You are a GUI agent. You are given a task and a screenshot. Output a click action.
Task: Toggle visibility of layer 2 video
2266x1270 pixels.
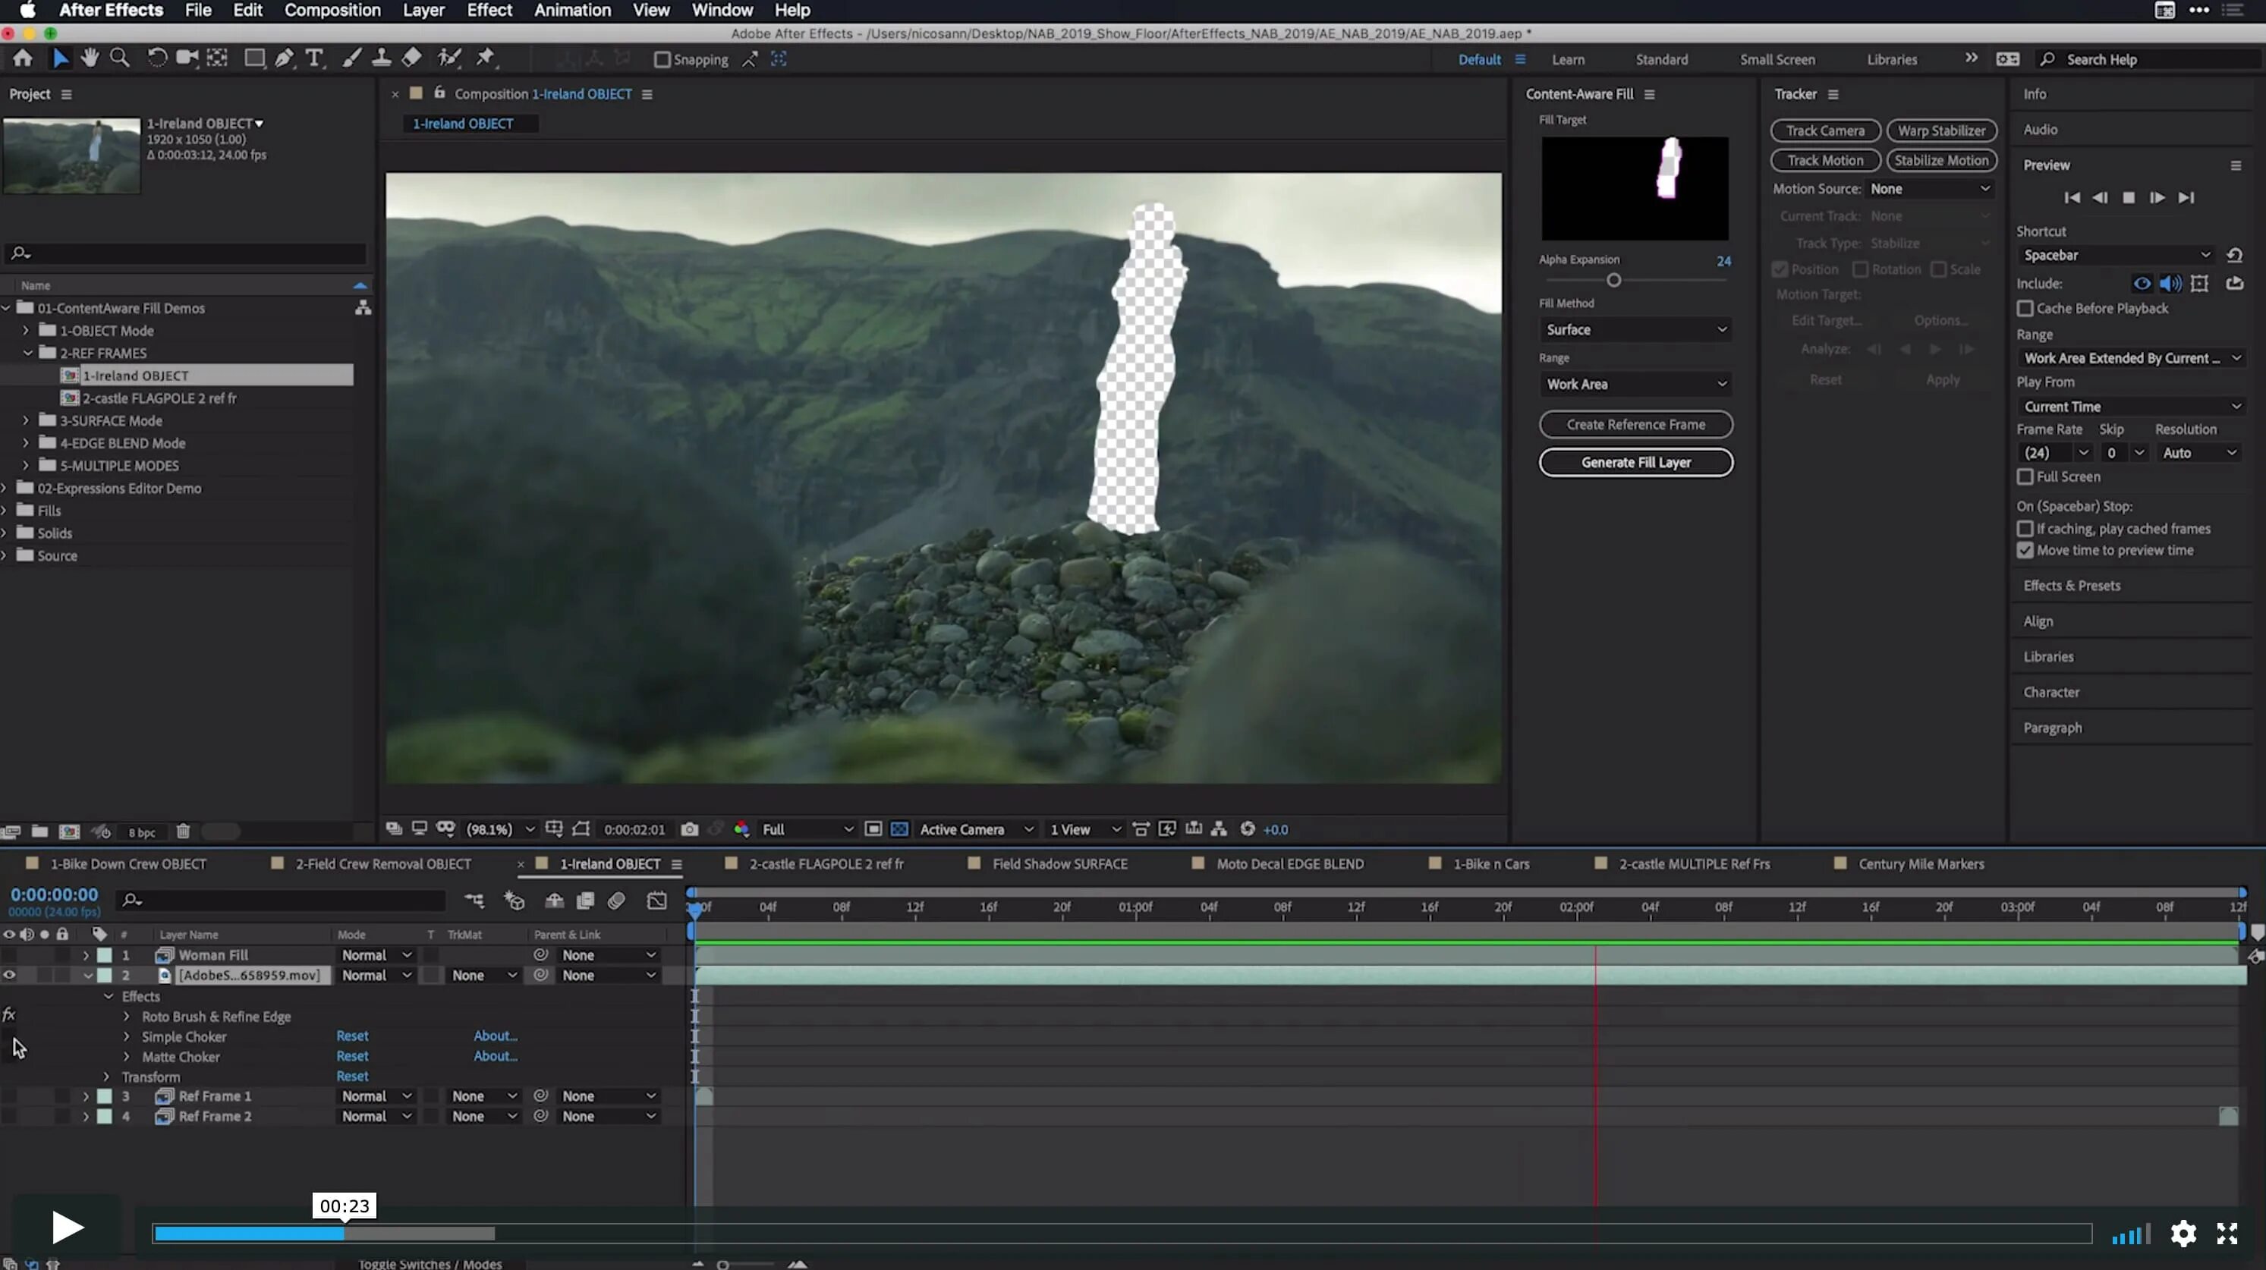click(11, 974)
